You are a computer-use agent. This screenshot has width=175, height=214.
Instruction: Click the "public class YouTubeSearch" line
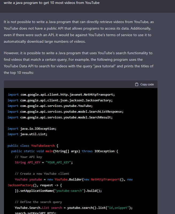[x=33, y=146]
